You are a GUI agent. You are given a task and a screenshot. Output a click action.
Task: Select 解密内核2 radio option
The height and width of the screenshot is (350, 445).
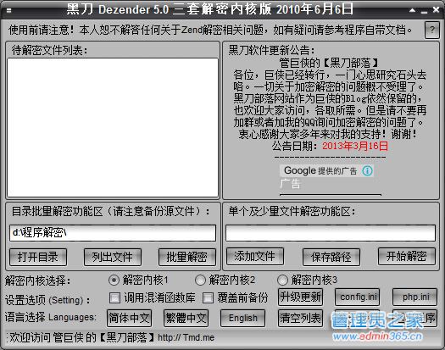200,281
